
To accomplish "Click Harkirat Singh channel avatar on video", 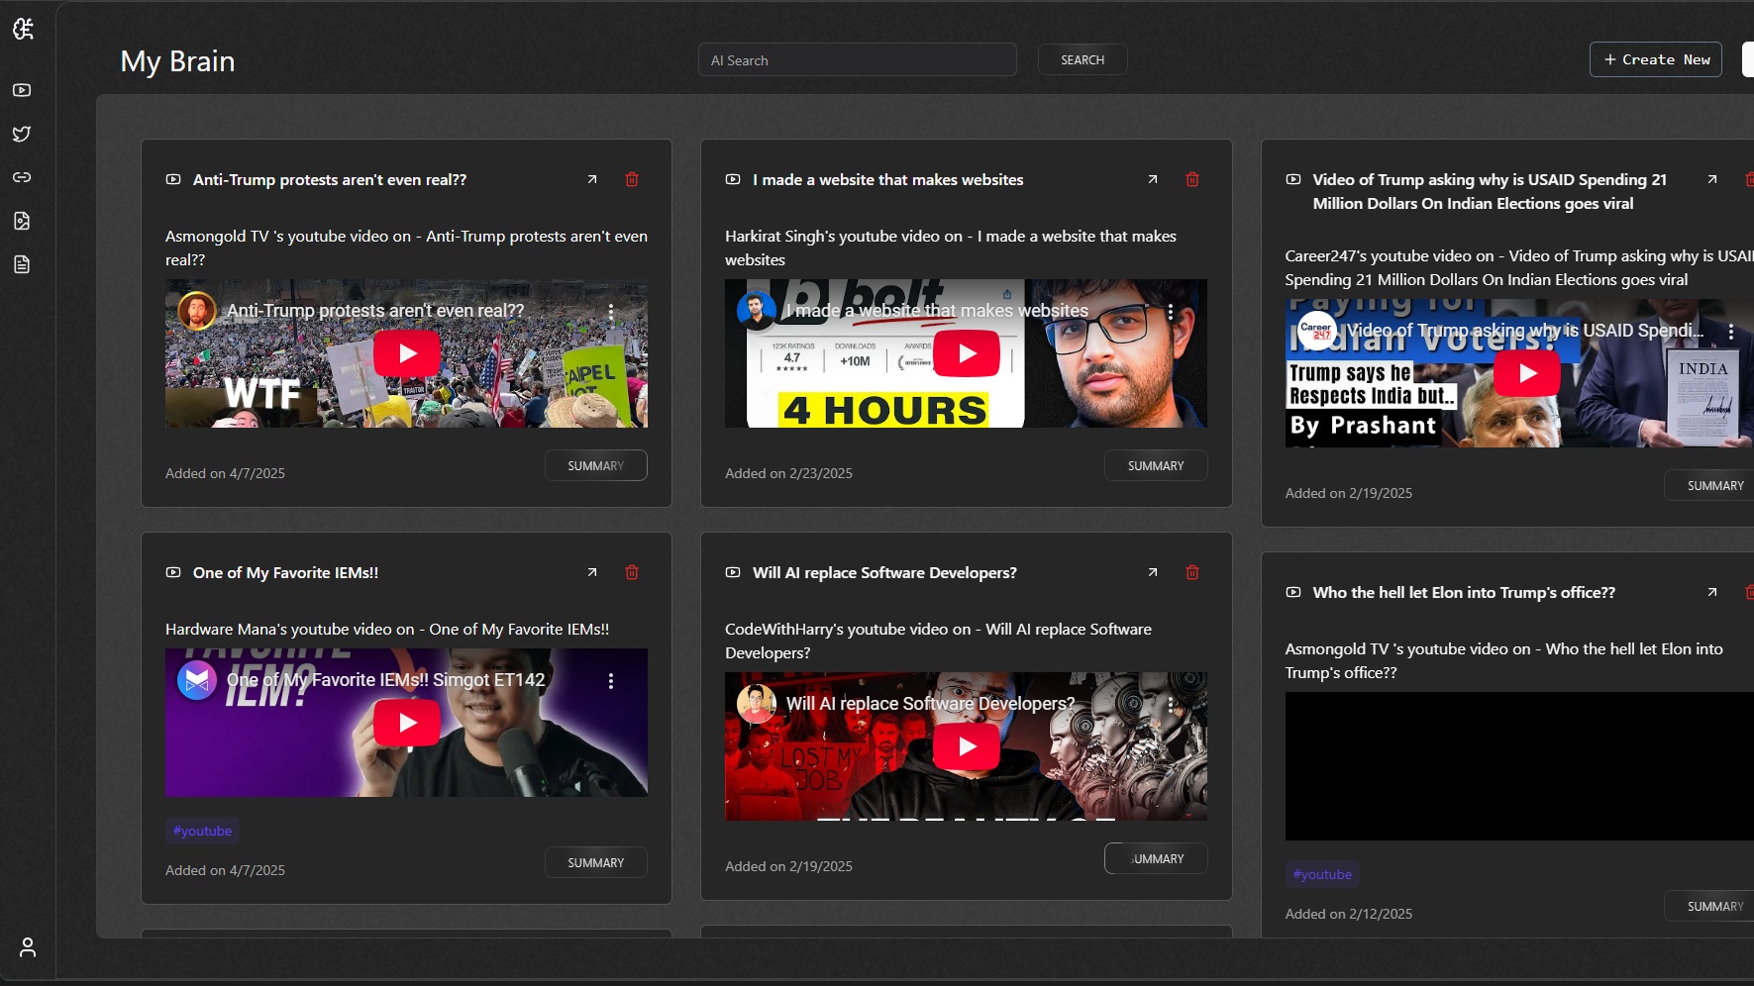I will [x=757, y=311].
